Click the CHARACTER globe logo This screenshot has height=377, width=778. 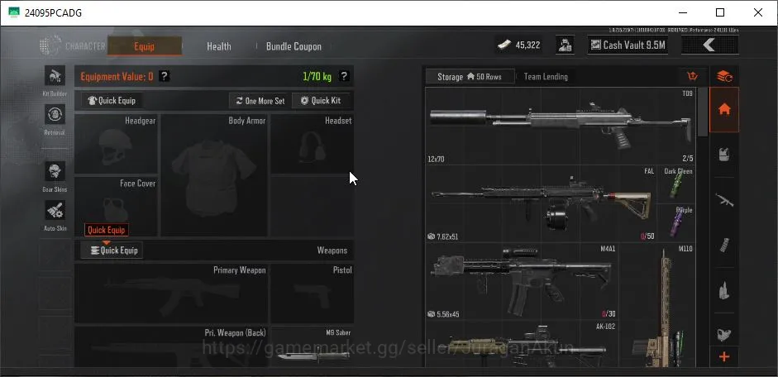click(x=50, y=45)
